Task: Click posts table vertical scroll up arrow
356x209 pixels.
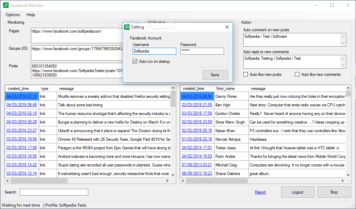Action: click(x=173, y=88)
